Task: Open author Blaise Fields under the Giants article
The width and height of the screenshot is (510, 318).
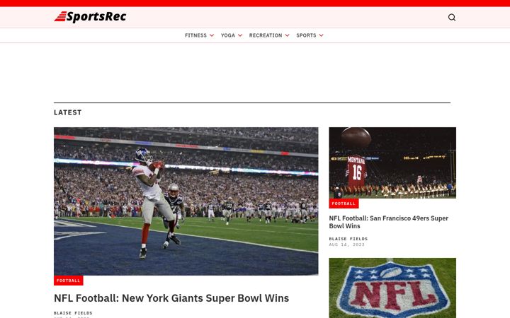Action: tap(73, 313)
